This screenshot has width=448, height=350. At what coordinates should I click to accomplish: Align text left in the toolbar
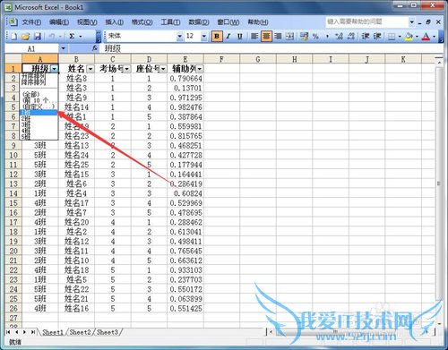[x=254, y=37]
